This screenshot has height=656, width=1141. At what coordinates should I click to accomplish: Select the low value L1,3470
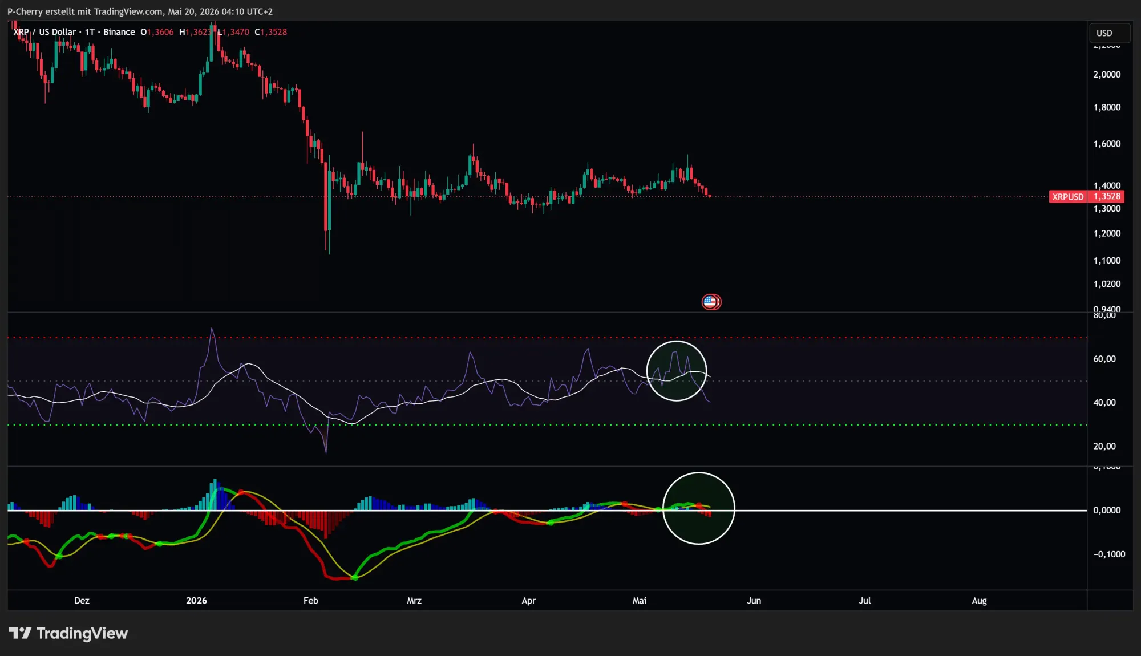233,32
